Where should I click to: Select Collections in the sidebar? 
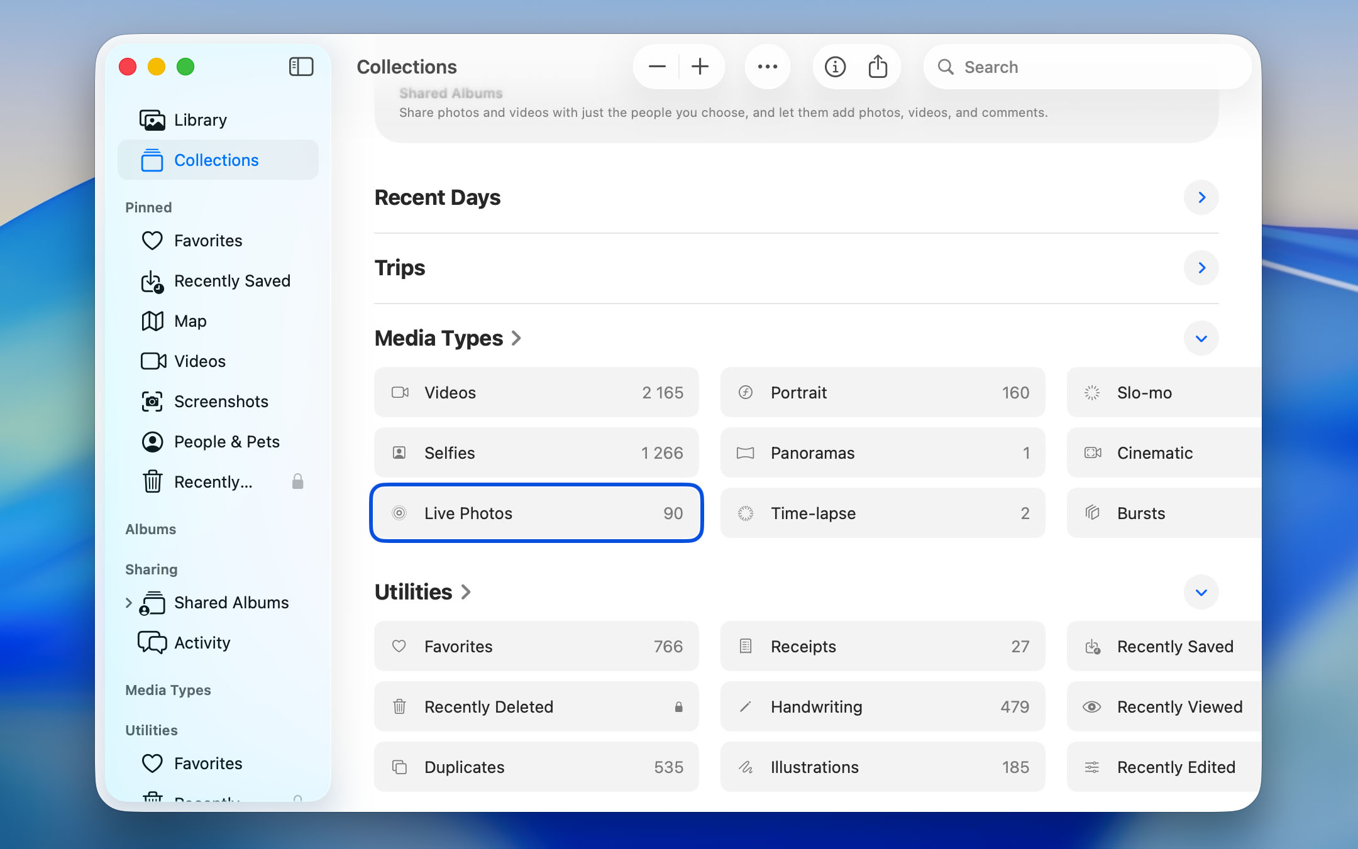218,160
